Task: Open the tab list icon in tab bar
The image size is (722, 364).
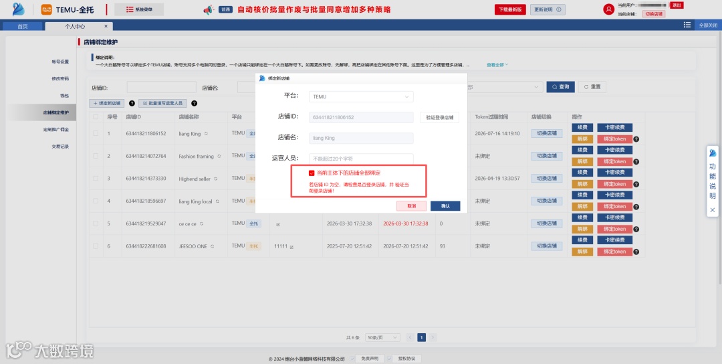Action: coord(687,25)
